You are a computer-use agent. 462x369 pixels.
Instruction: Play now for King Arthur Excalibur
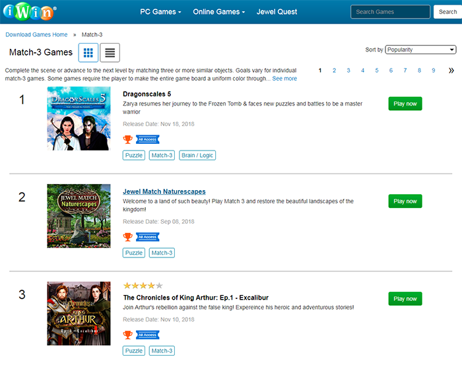pyautogui.click(x=405, y=299)
